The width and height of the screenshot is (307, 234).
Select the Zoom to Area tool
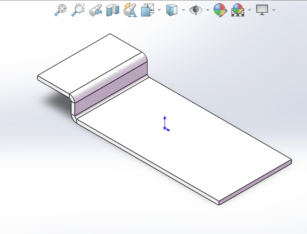[x=78, y=10]
